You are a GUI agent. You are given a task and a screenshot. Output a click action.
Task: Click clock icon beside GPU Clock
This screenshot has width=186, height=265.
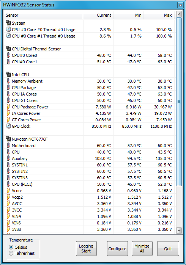coord(8,126)
